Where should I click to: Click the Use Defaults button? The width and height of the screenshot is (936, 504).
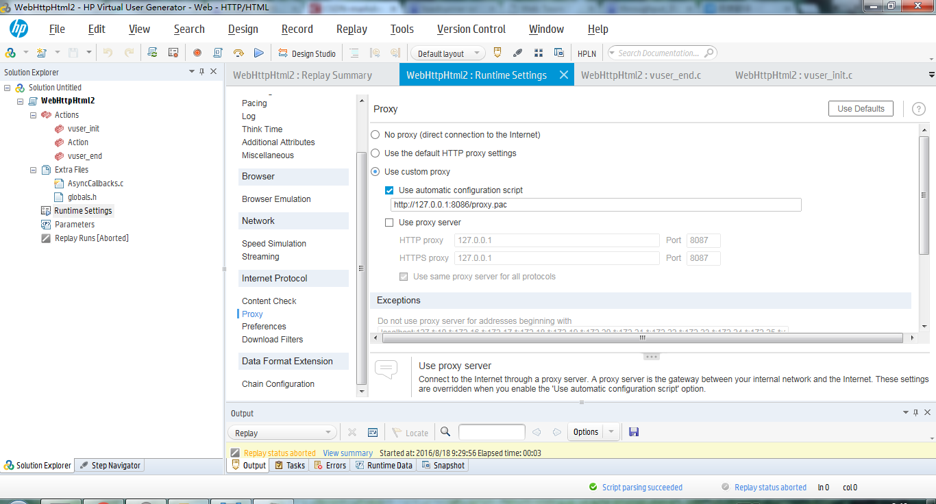[x=861, y=108]
